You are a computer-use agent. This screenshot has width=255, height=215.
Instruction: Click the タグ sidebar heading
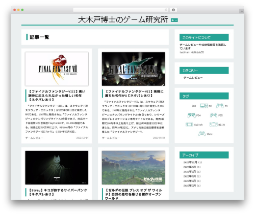pos(204,96)
